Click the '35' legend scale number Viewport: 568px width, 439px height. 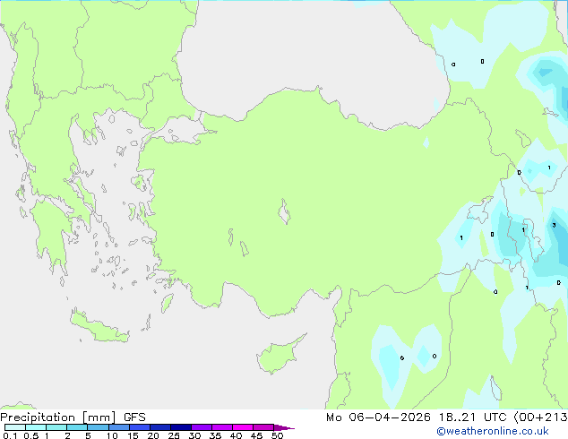click(x=215, y=435)
